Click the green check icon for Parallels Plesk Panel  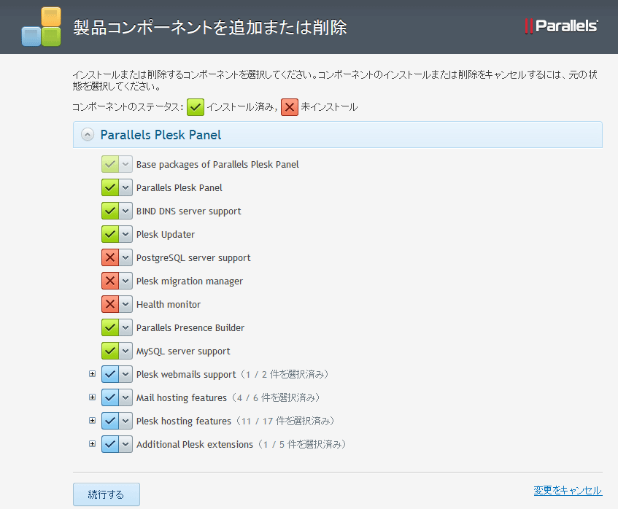(110, 188)
